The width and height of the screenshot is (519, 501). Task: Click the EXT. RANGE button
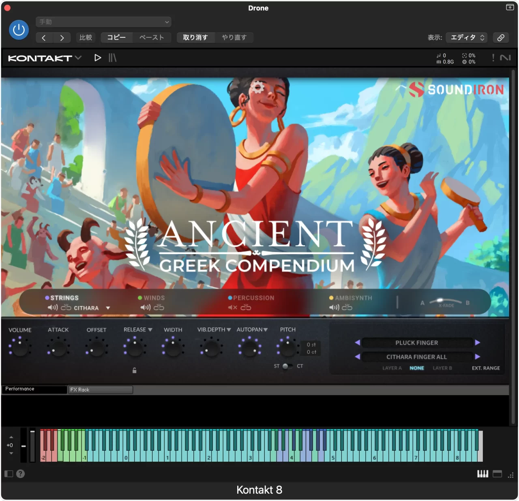click(485, 368)
